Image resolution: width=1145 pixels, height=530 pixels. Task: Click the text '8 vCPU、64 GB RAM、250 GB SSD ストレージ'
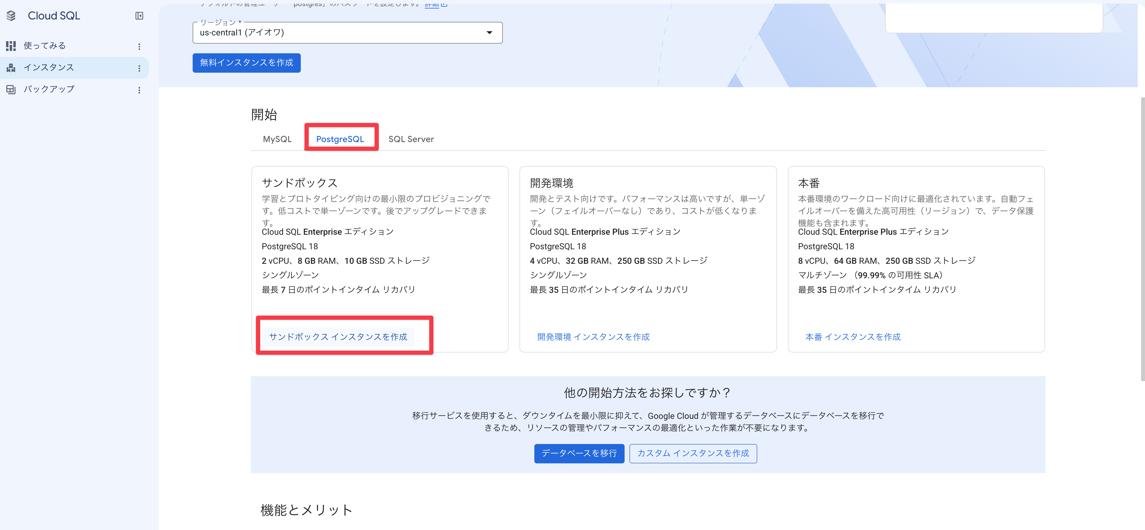click(887, 261)
